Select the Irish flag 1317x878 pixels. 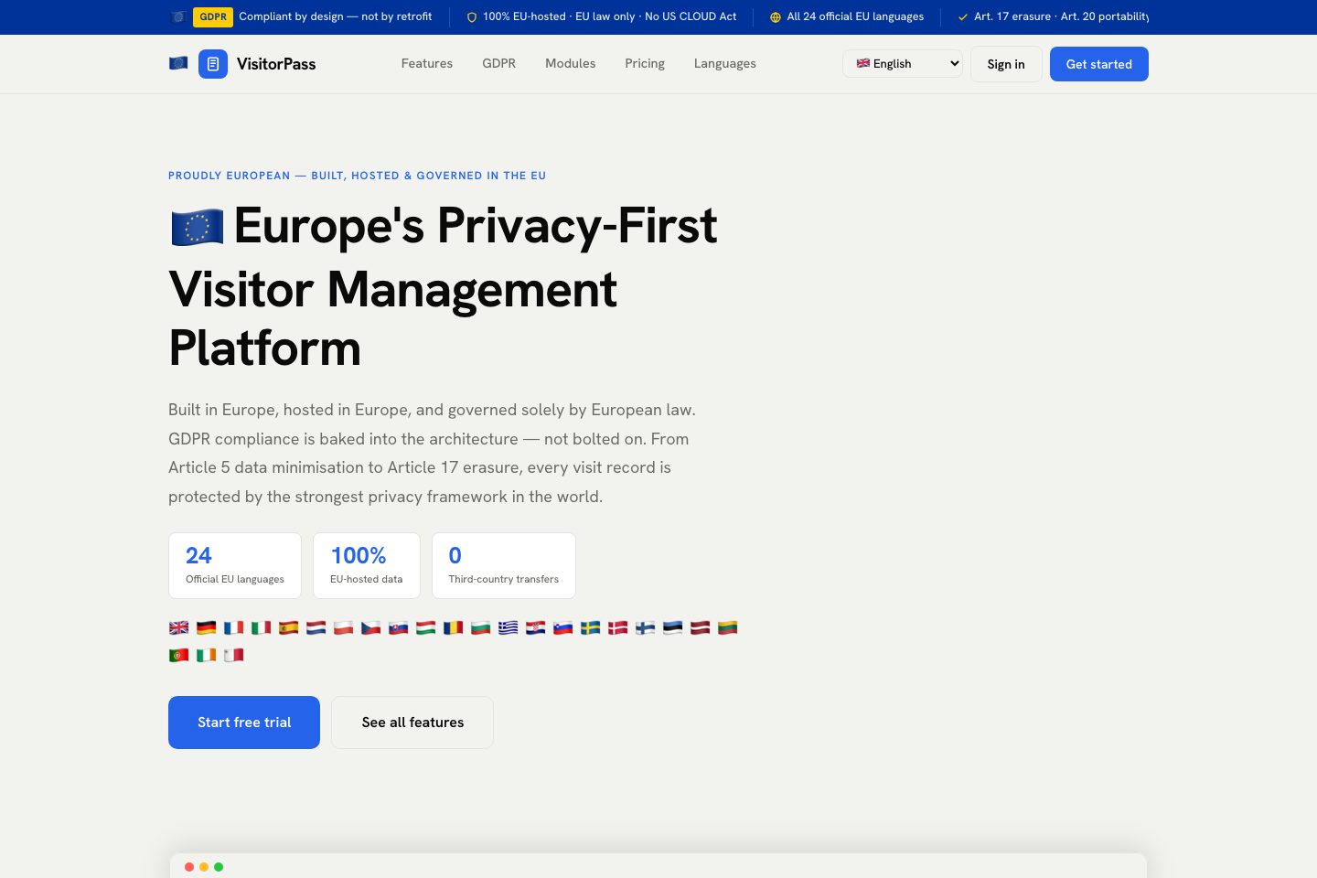click(x=207, y=655)
